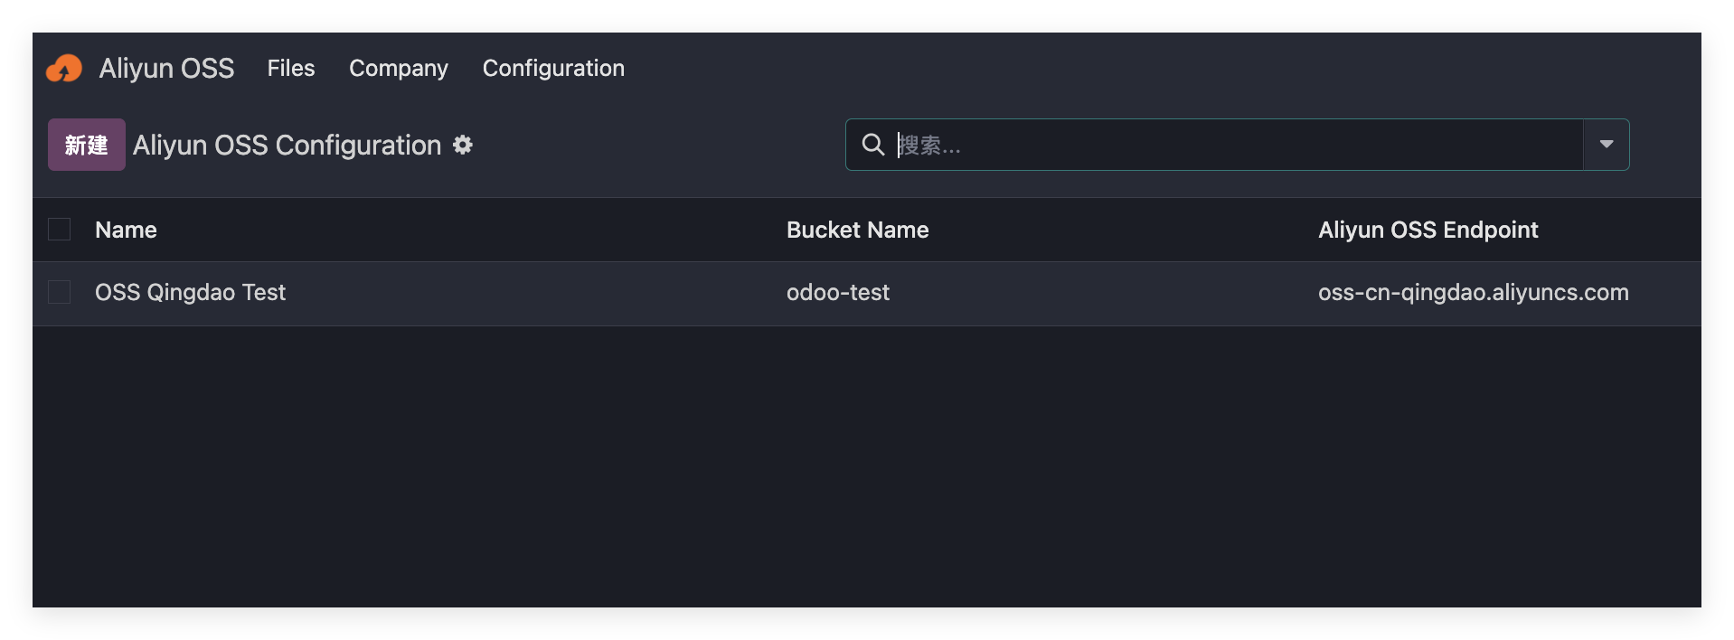Select the OSS Qingdao Test row checkbox

(60, 292)
